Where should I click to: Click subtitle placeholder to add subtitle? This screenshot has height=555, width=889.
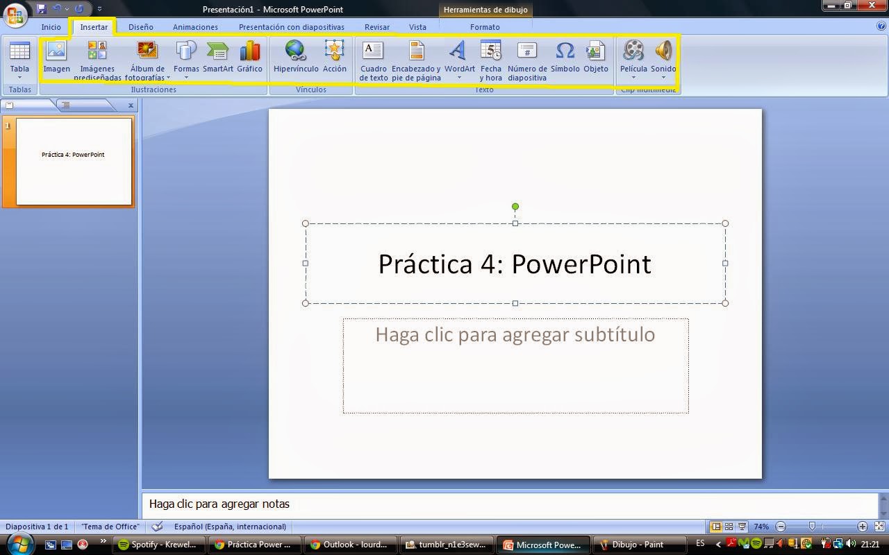click(x=515, y=366)
